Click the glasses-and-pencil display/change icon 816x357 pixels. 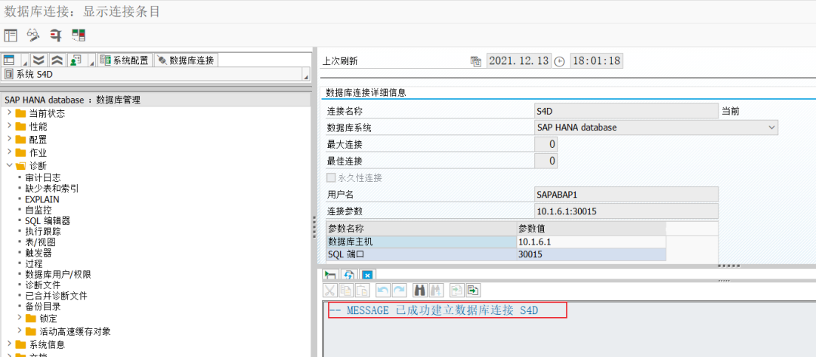pyautogui.click(x=33, y=35)
